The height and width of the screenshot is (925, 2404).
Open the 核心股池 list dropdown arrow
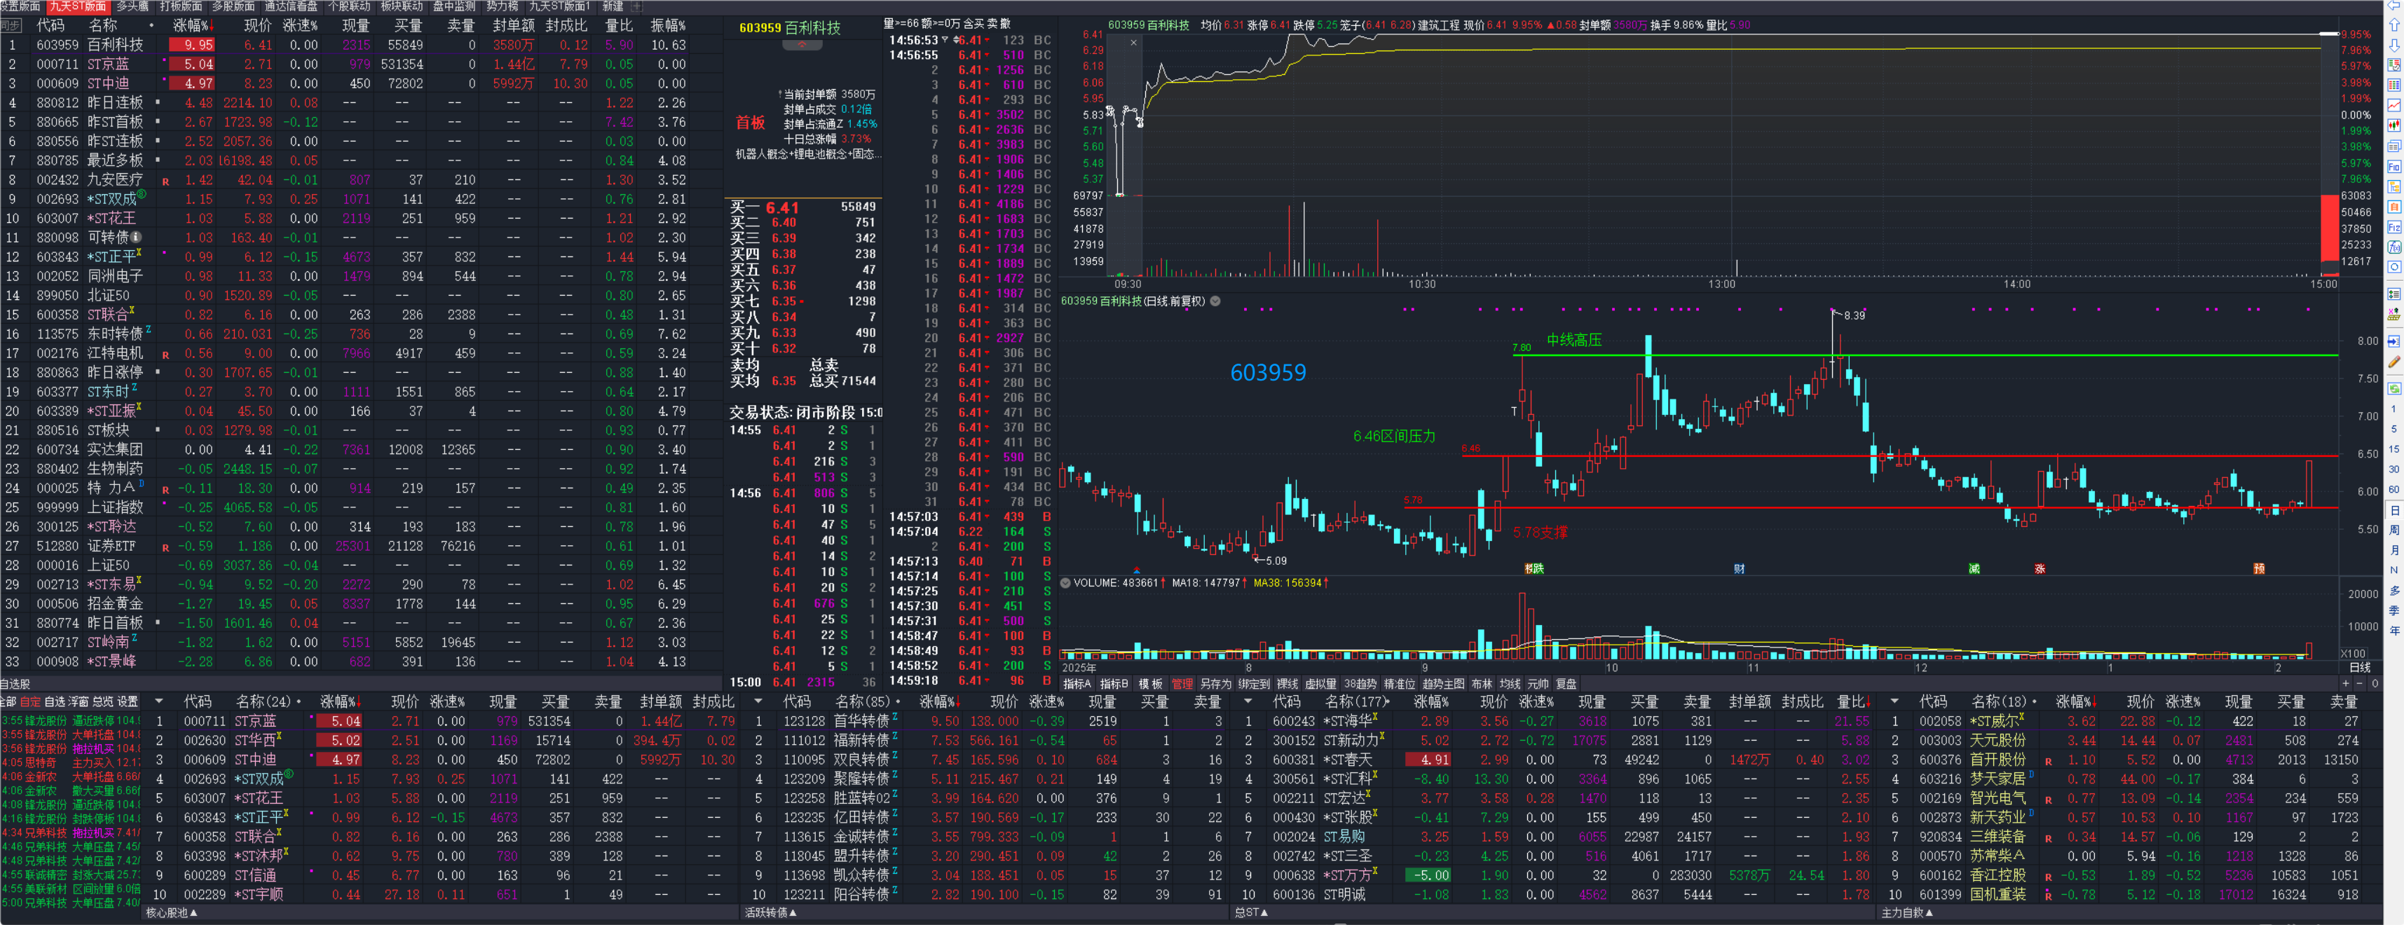pos(194,913)
